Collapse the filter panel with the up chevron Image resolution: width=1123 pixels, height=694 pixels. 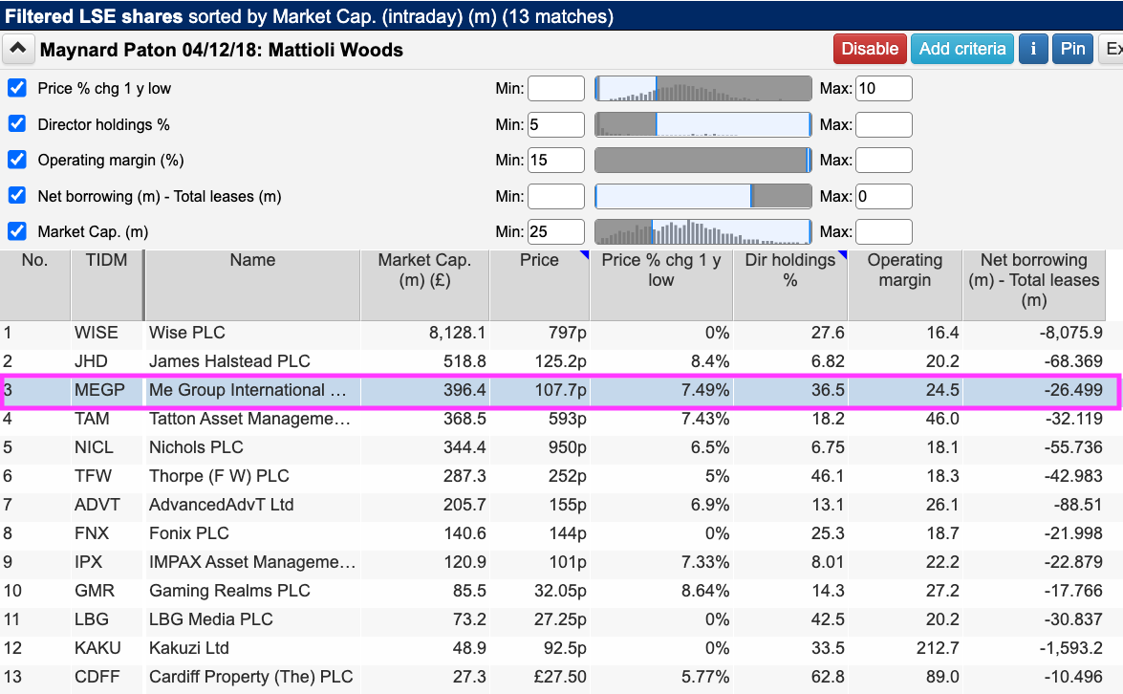18,49
